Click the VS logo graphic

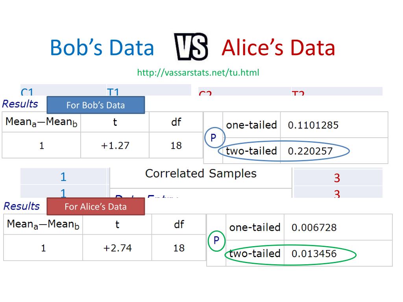click(191, 46)
